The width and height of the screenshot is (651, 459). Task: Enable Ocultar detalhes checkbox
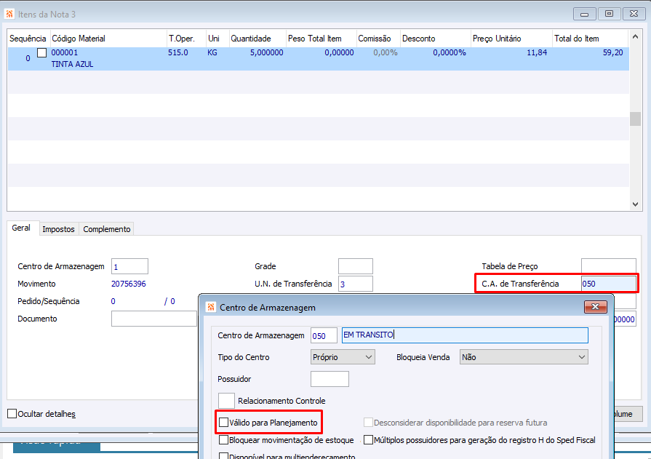pyautogui.click(x=12, y=414)
